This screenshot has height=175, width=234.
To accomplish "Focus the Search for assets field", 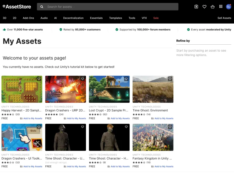I will [x=108, y=7].
